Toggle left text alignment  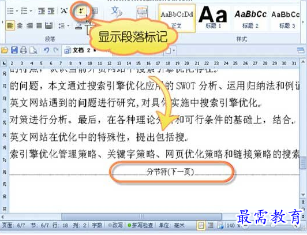coord(10,25)
